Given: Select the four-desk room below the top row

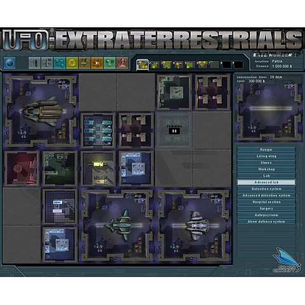Looking at the screenshot, I should point(136,130).
